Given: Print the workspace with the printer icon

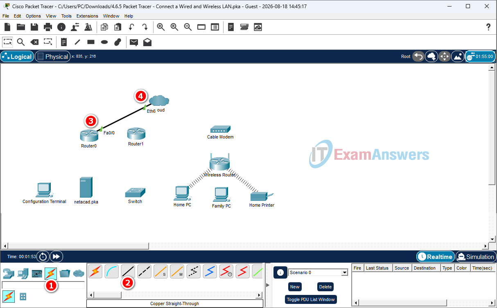Looking at the screenshot, I should click(x=48, y=27).
